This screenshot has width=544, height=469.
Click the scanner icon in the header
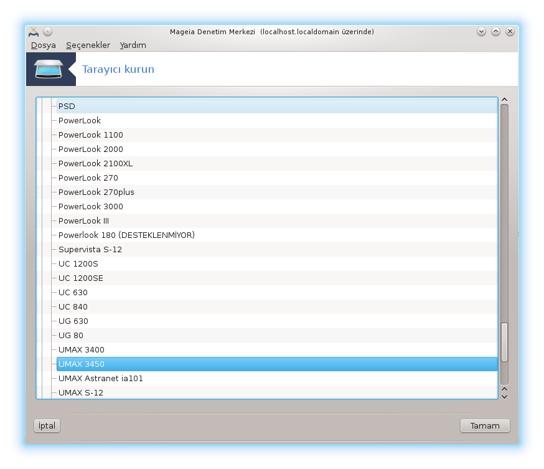coord(49,69)
